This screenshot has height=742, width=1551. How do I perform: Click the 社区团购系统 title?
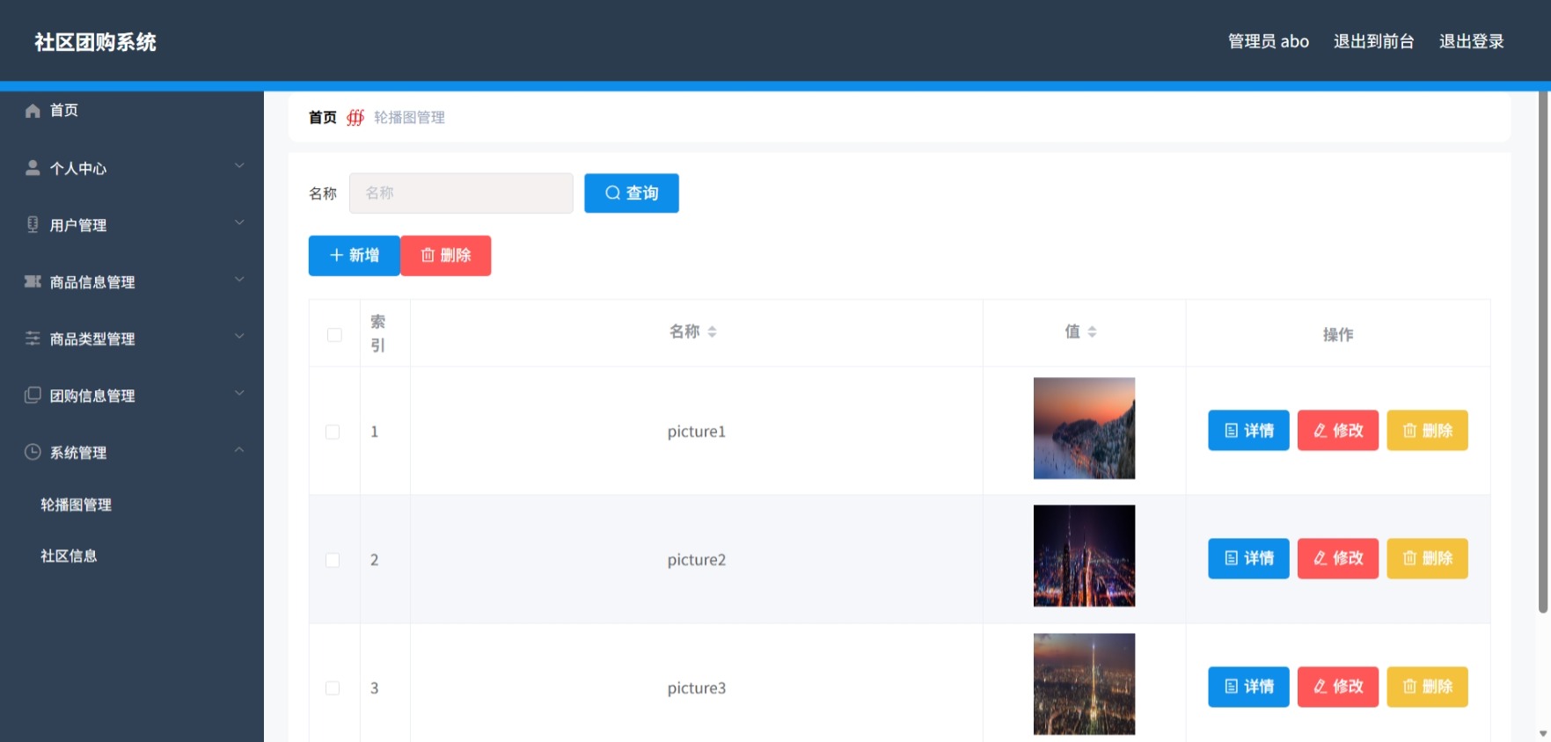coord(95,42)
